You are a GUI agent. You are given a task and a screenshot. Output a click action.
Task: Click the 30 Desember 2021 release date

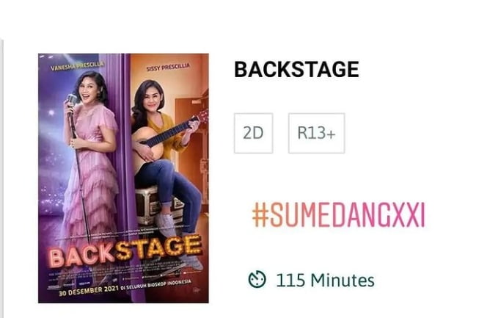click(x=89, y=291)
